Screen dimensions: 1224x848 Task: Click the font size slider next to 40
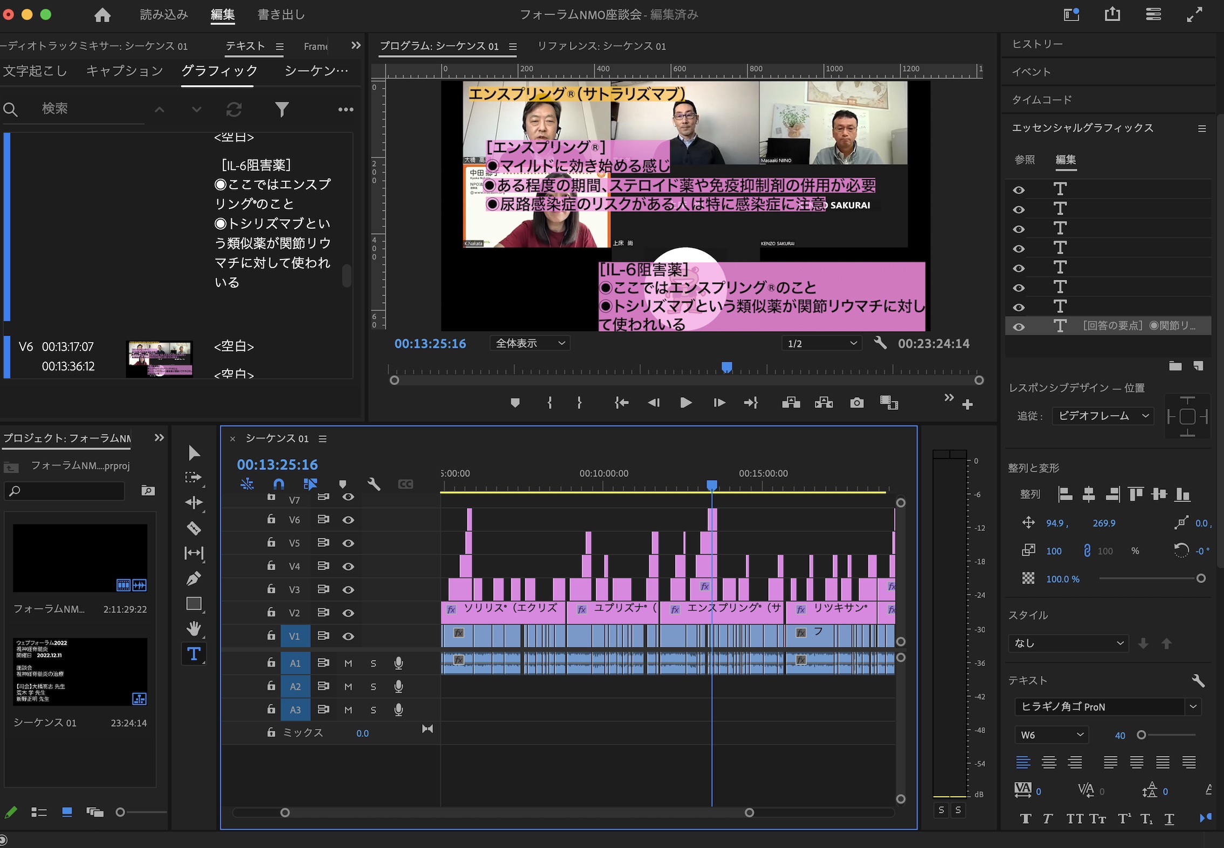pyautogui.click(x=1166, y=735)
